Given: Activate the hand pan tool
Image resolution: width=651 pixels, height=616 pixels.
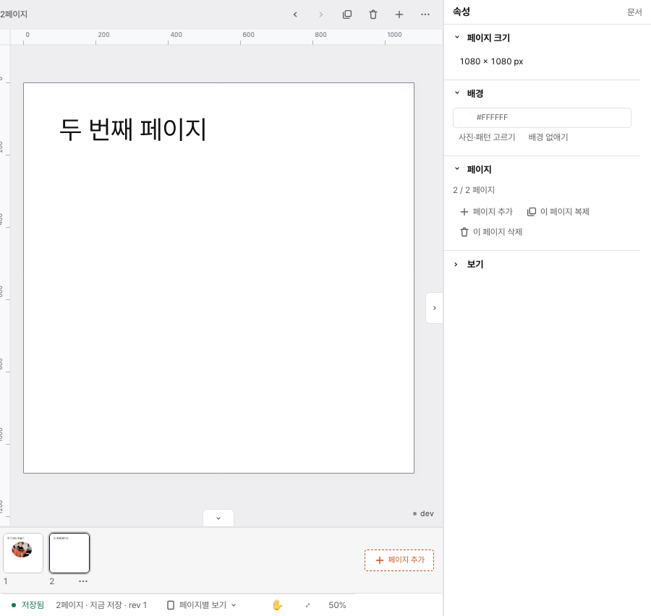Looking at the screenshot, I should (x=277, y=605).
